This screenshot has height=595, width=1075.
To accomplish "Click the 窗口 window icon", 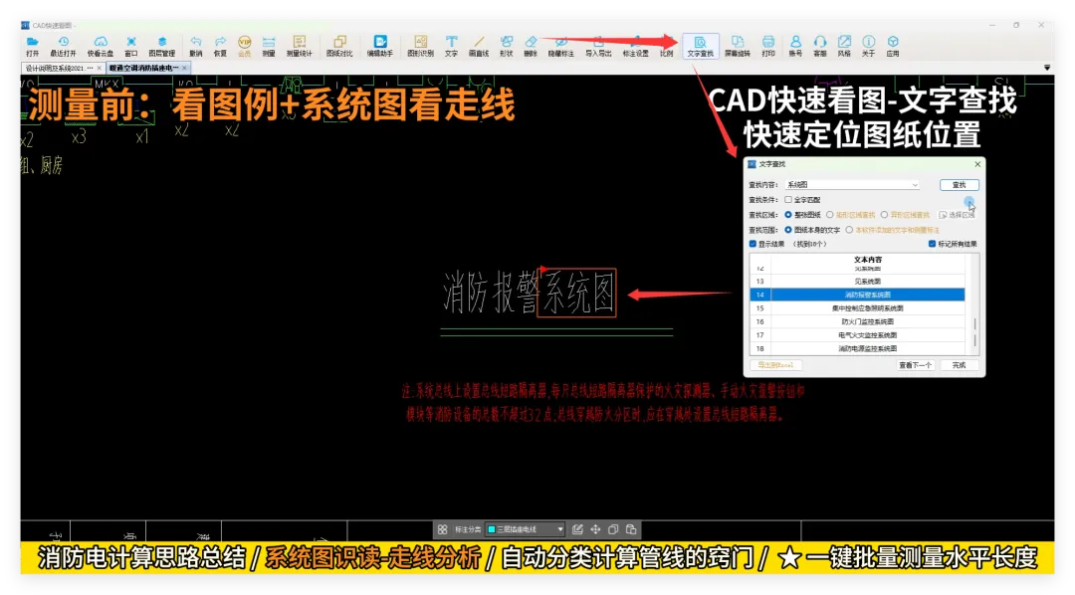I will click(131, 46).
